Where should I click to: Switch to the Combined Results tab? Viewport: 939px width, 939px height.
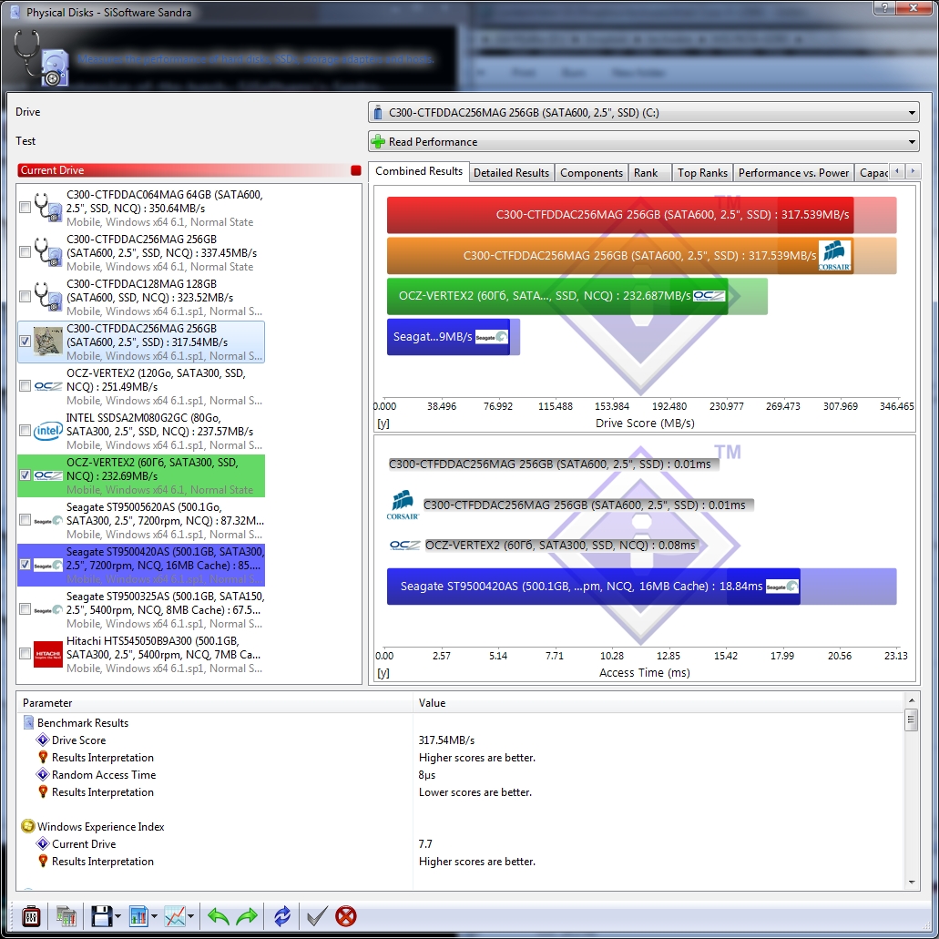pos(419,171)
